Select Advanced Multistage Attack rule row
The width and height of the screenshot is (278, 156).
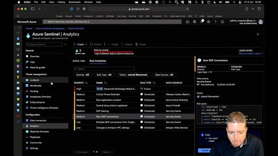tap(134, 89)
